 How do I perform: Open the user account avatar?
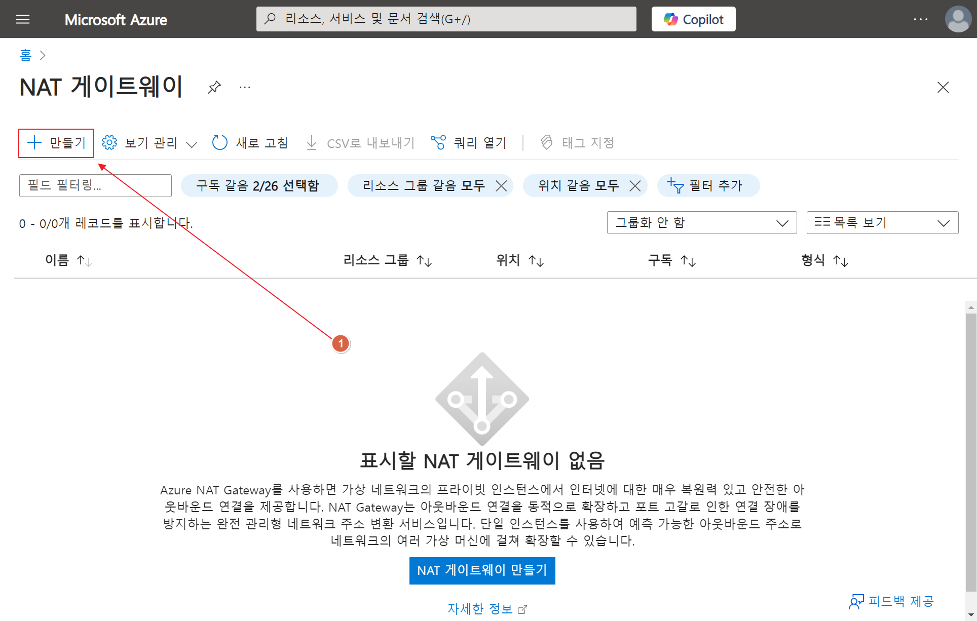coord(958,19)
